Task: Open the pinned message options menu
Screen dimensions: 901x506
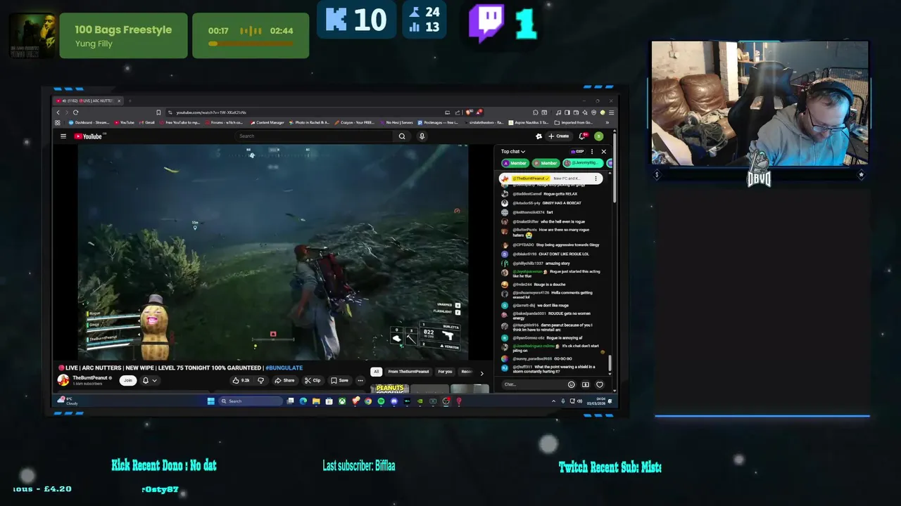Action: [x=596, y=179]
